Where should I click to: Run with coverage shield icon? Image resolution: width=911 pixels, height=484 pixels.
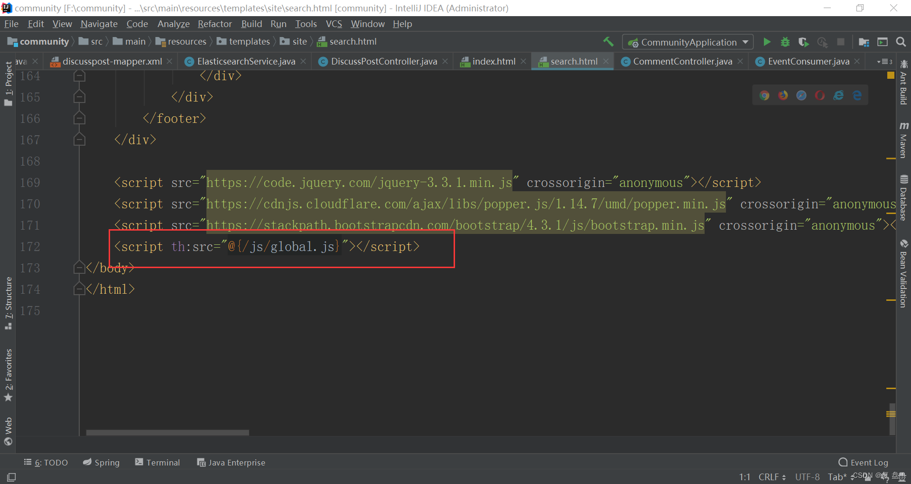tap(803, 42)
